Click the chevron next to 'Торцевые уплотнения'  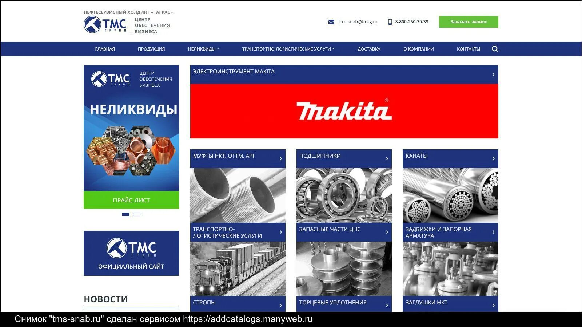click(x=387, y=306)
